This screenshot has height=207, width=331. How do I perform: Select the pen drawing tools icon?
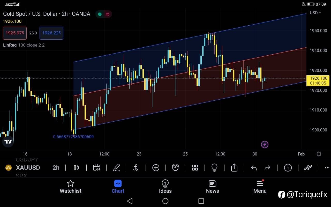coord(117,168)
